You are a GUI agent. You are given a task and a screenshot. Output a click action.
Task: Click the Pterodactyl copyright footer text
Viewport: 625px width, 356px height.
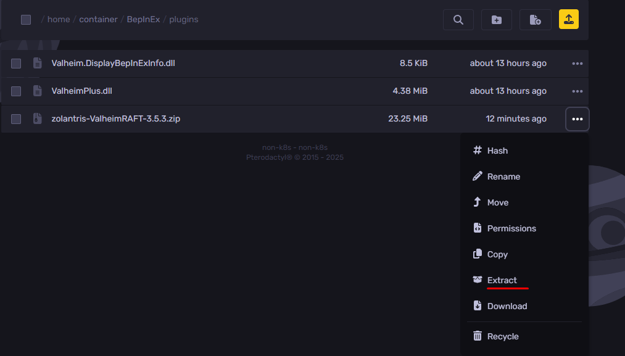coord(295,157)
